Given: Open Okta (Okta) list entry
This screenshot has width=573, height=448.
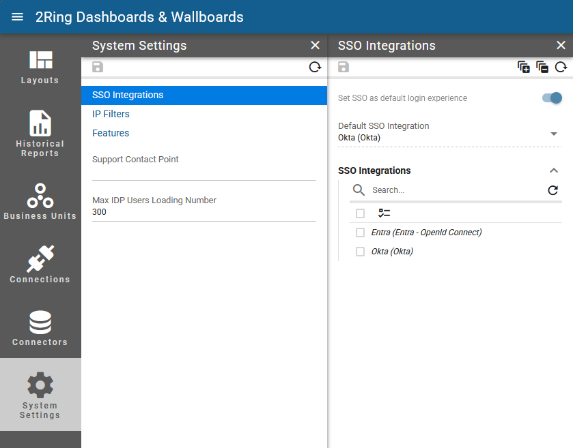Looking at the screenshot, I should point(392,252).
